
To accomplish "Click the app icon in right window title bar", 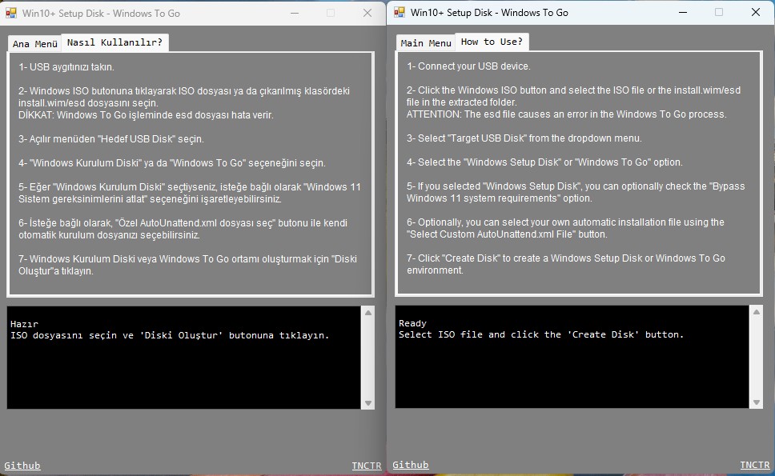I will [x=400, y=12].
